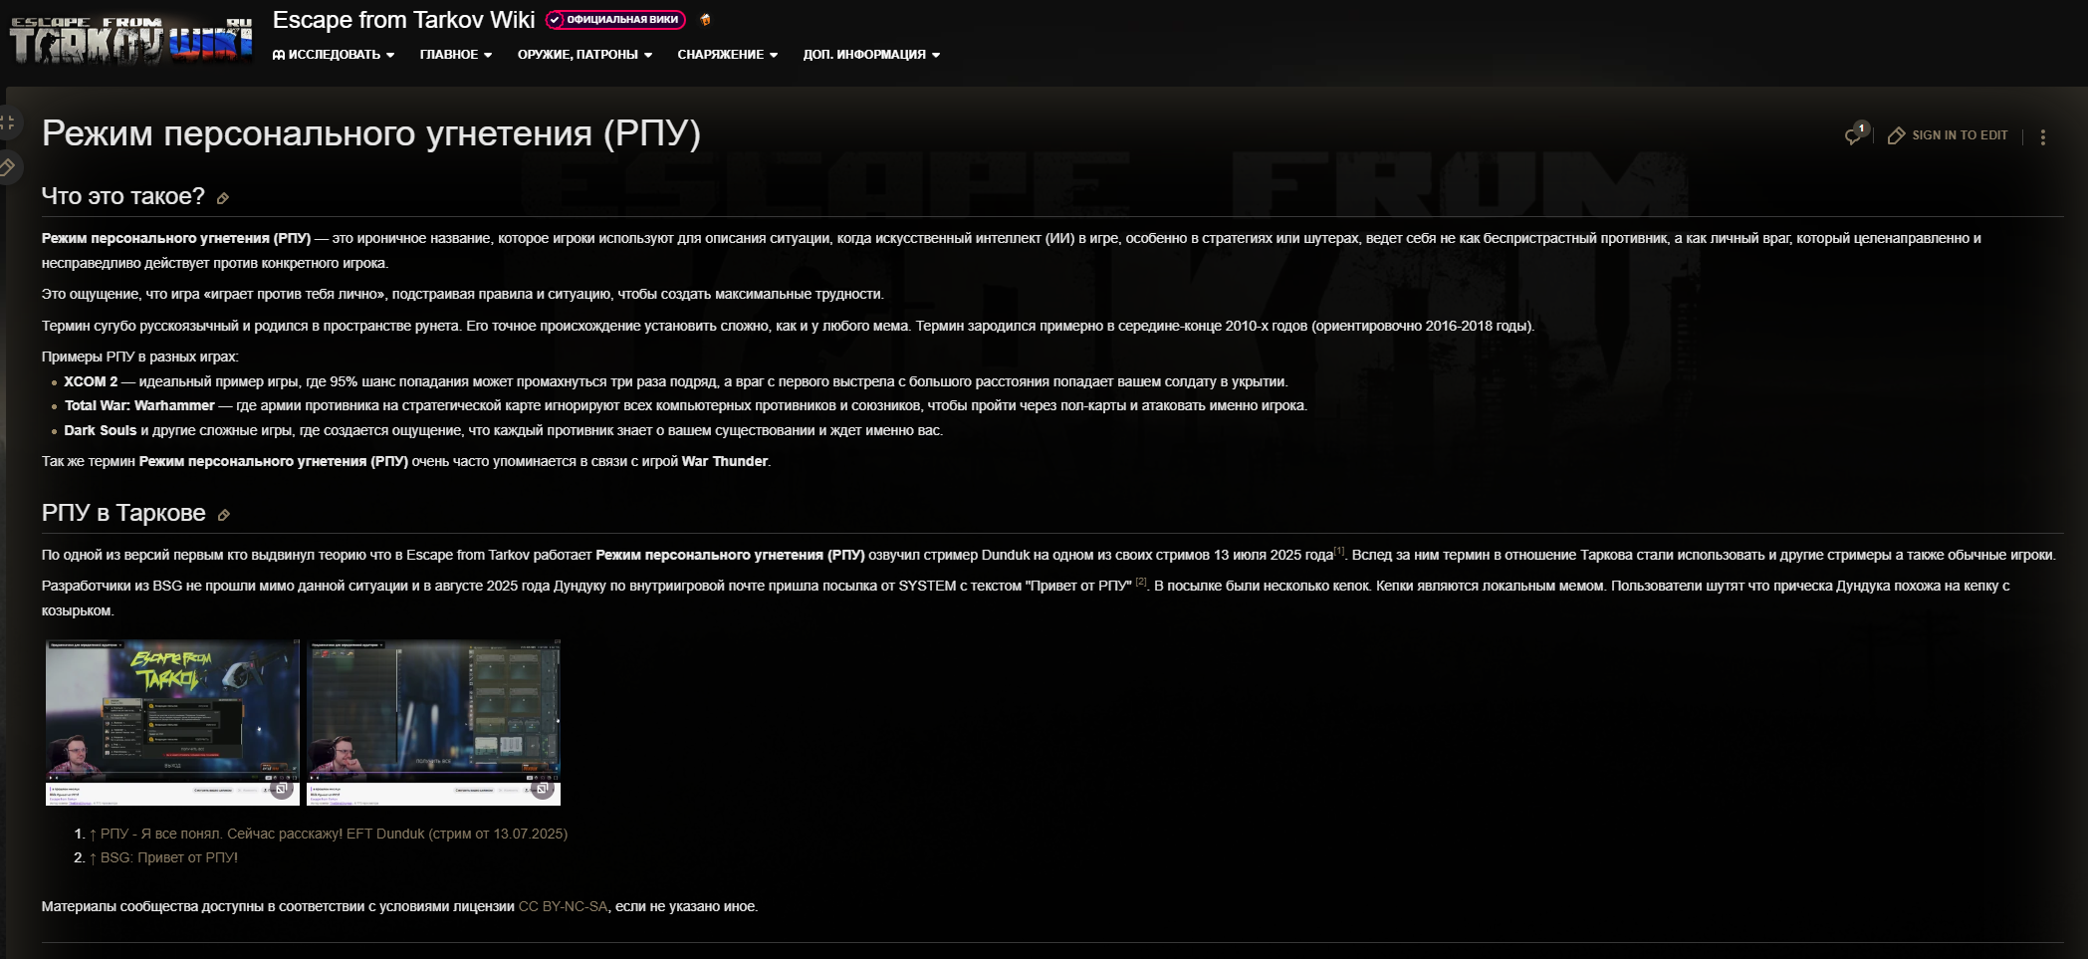Open the lightbox icon on the first stream thumbnail
The width and height of the screenshot is (2088, 959).
click(282, 789)
